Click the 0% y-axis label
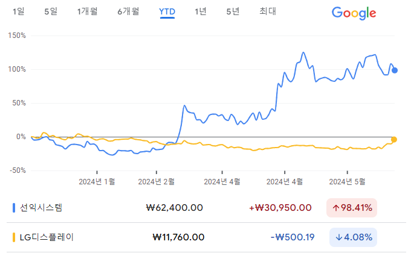This screenshot has height=256, width=411. tap(21, 137)
